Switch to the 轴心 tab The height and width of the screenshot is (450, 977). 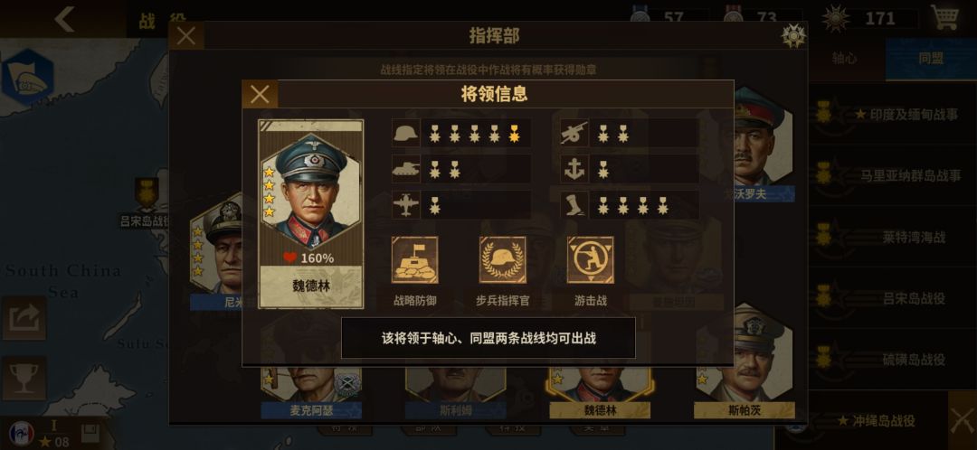[x=844, y=59]
